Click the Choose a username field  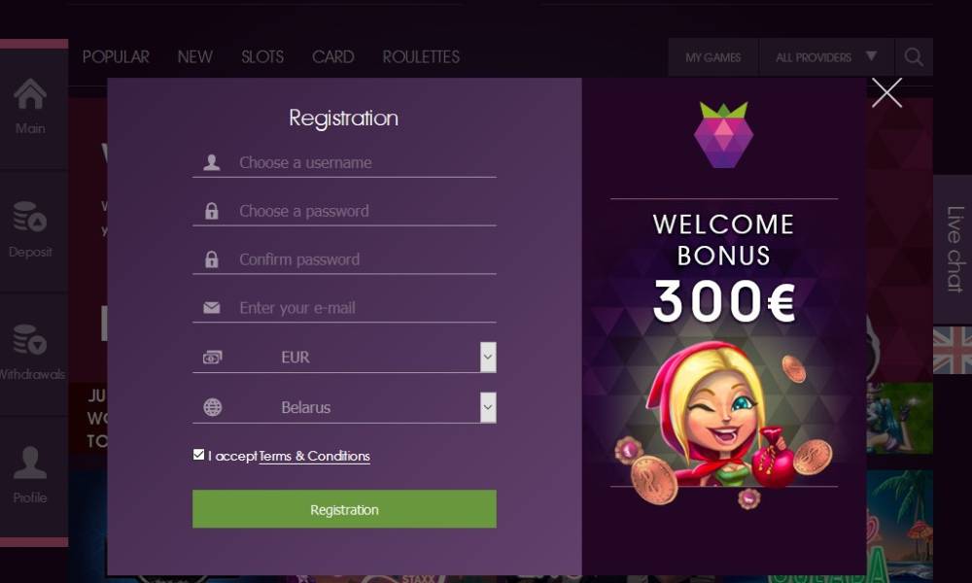pos(344,162)
